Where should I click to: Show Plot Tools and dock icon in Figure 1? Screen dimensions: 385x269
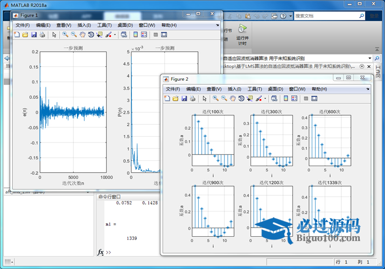click(x=164, y=34)
